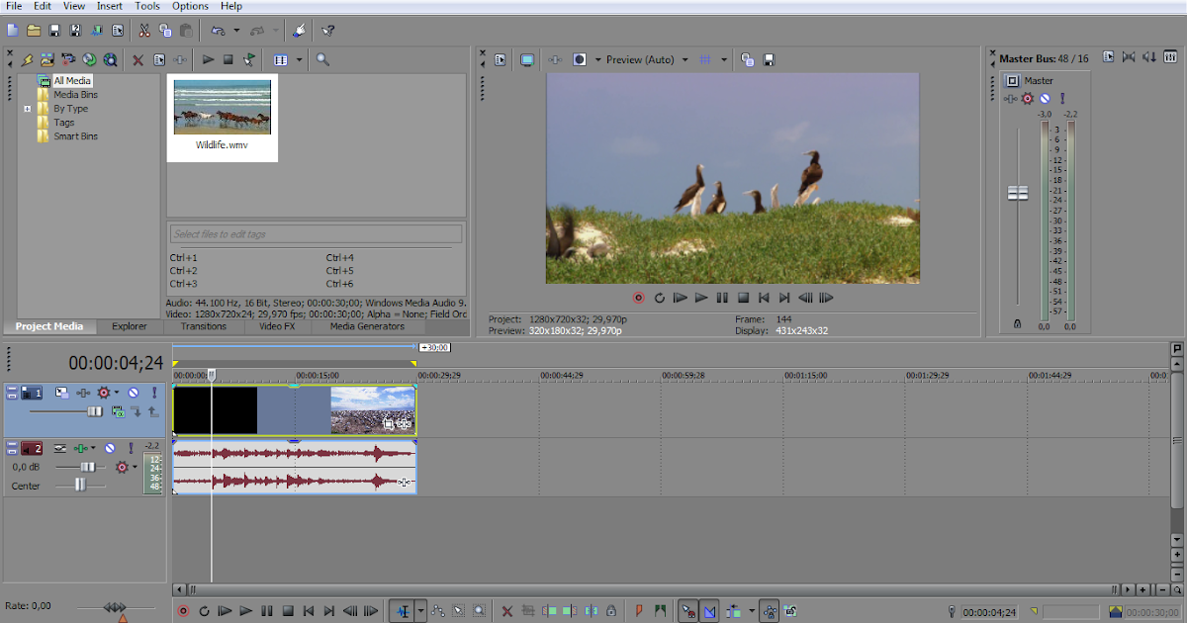
Task: Click the Cut icon on the main toolbar
Action: (142, 31)
